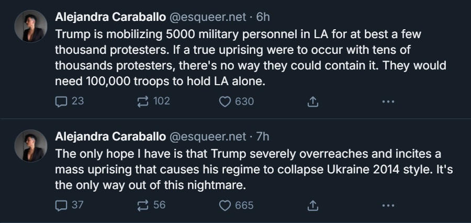
Task: Open the post text about regime collapse
Action: [235, 170]
